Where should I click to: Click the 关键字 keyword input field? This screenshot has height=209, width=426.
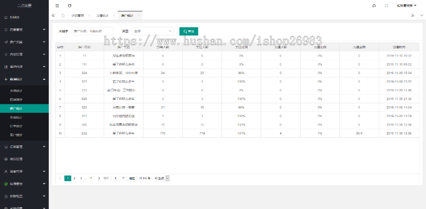(x=92, y=31)
